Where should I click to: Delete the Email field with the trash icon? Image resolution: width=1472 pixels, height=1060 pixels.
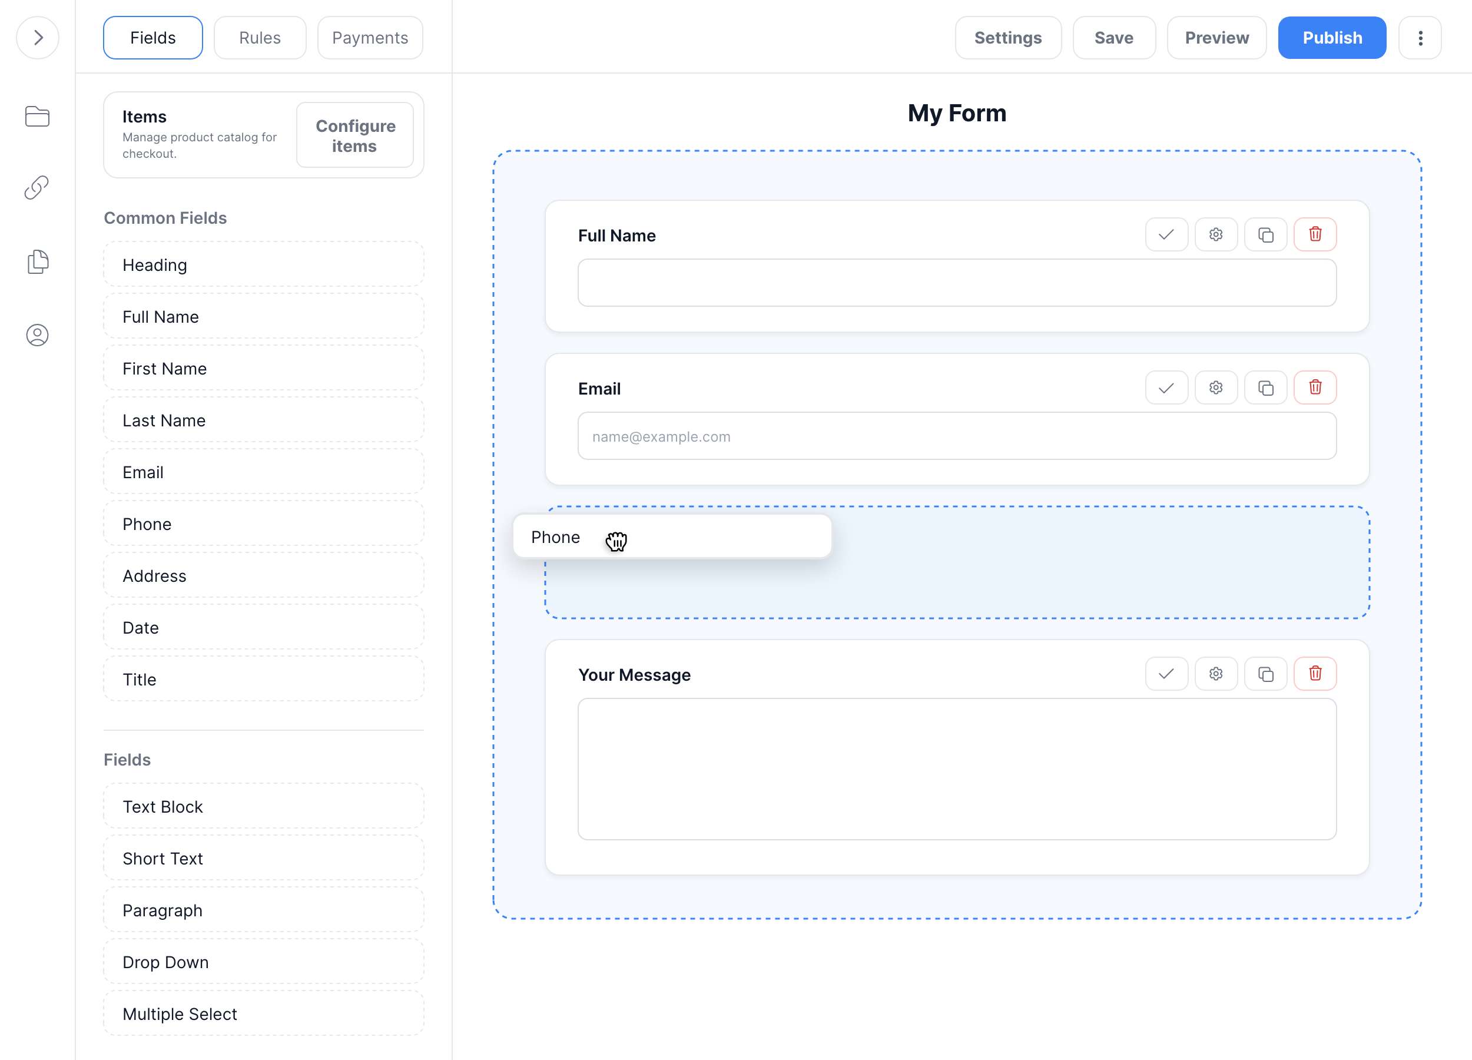1315,387
